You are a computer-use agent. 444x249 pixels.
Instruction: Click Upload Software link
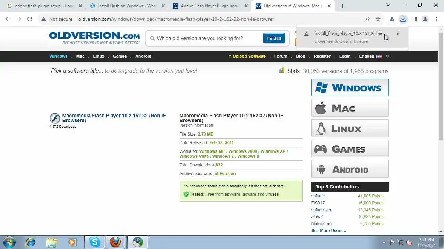point(247,56)
